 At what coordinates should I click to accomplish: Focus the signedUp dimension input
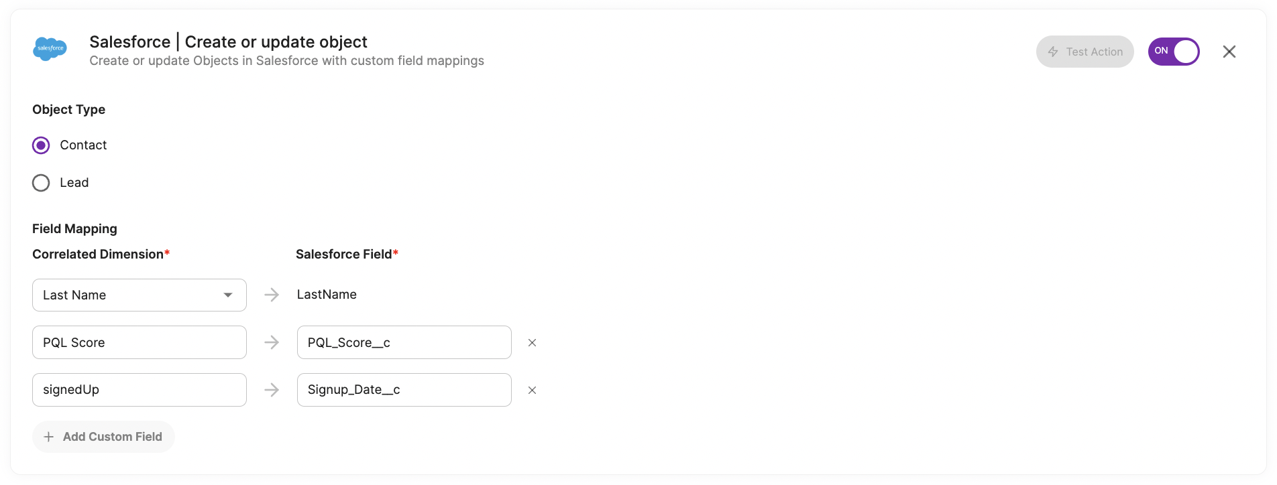[x=140, y=390]
